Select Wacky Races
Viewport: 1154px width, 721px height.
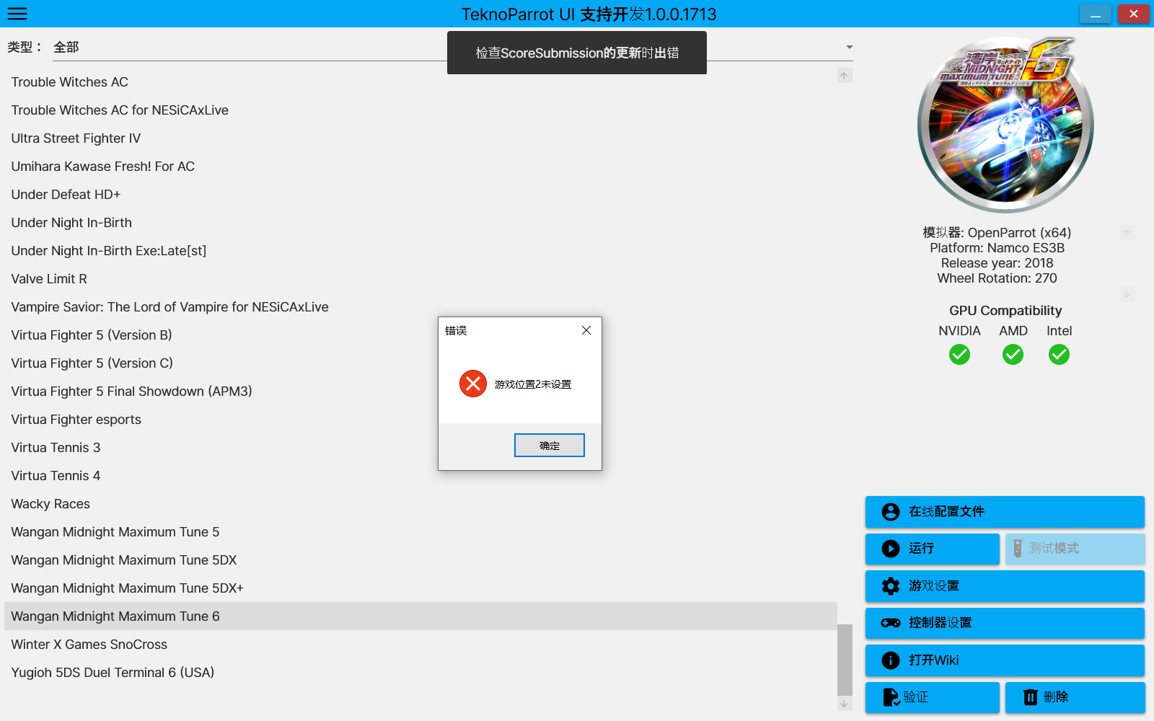[x=420, y=504]
